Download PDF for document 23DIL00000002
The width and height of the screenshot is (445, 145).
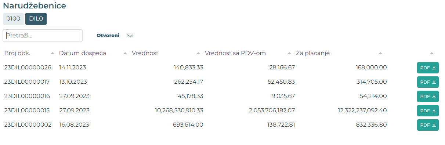(428, 125)
